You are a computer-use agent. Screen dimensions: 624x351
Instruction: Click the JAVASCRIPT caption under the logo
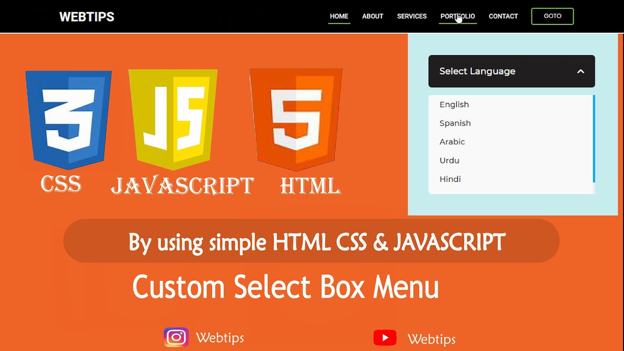pos(182,186)
